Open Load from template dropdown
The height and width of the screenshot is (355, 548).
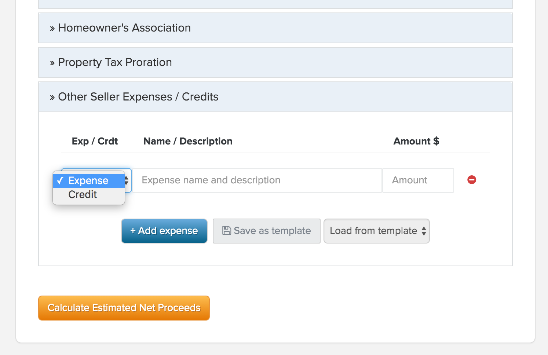click(377, 231)
